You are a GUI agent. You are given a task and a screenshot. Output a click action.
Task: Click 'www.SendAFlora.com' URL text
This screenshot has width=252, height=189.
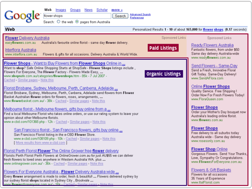point(207,78)
